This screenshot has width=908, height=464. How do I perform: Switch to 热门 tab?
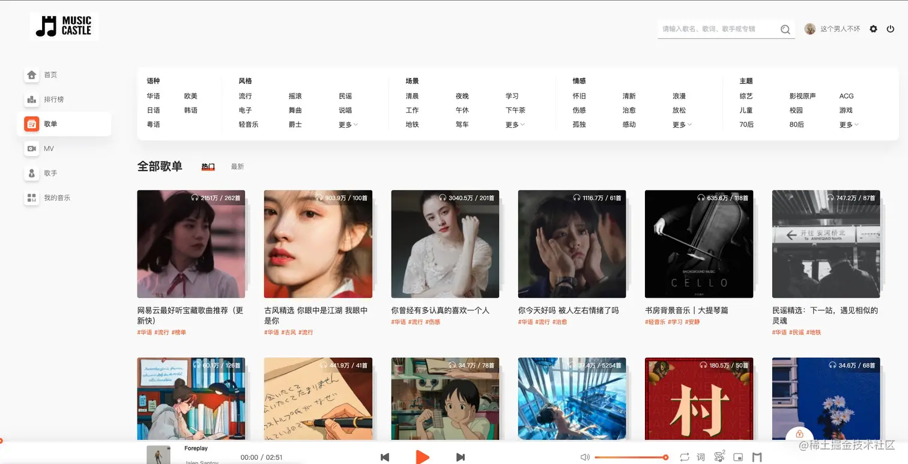[208, 166]
